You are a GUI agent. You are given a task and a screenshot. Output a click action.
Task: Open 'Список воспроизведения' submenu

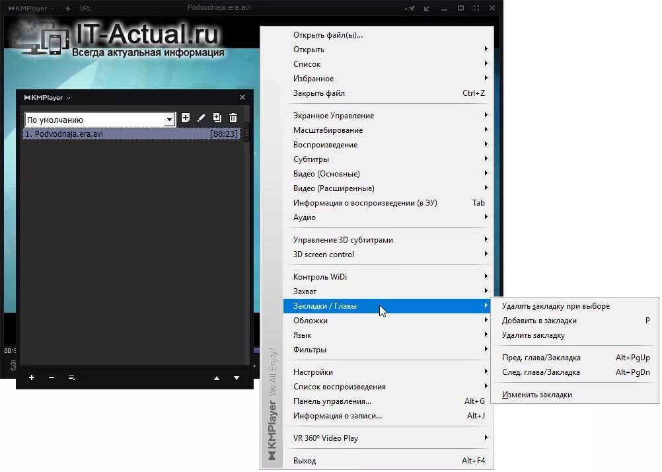pyautogui.click(x=386, y=387)
